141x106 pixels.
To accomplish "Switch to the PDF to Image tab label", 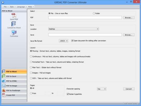I will point(11,86).
